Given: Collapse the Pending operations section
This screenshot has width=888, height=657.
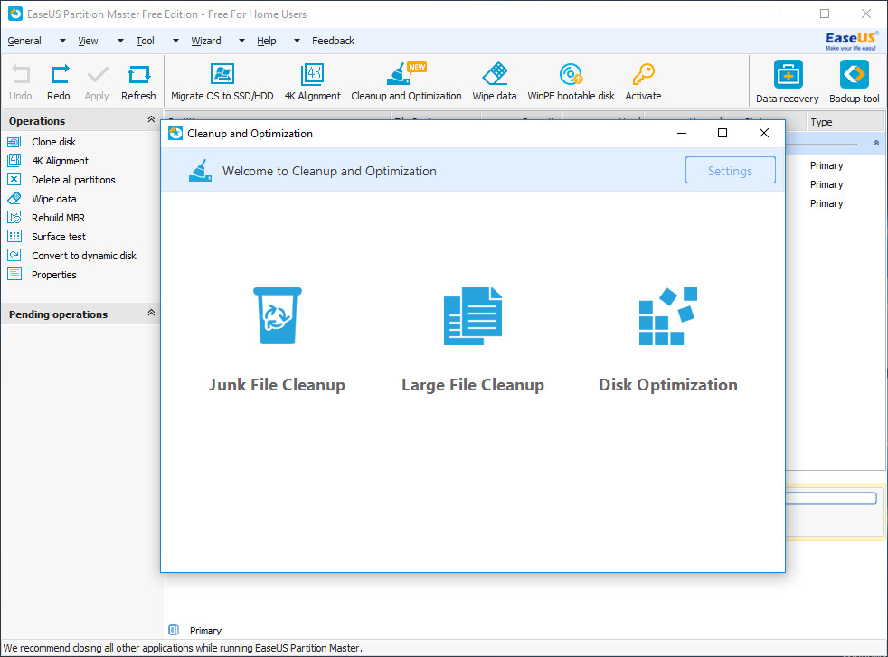Looking at the screenshot, I should 151,313.
